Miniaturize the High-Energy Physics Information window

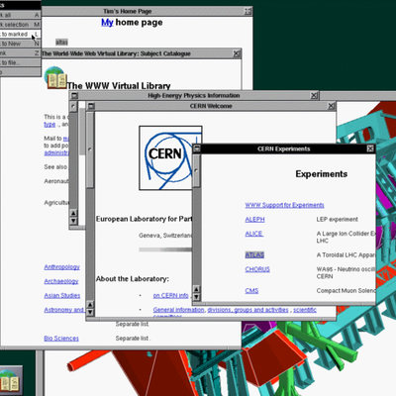pyautogui.click(x=74, y=96)
